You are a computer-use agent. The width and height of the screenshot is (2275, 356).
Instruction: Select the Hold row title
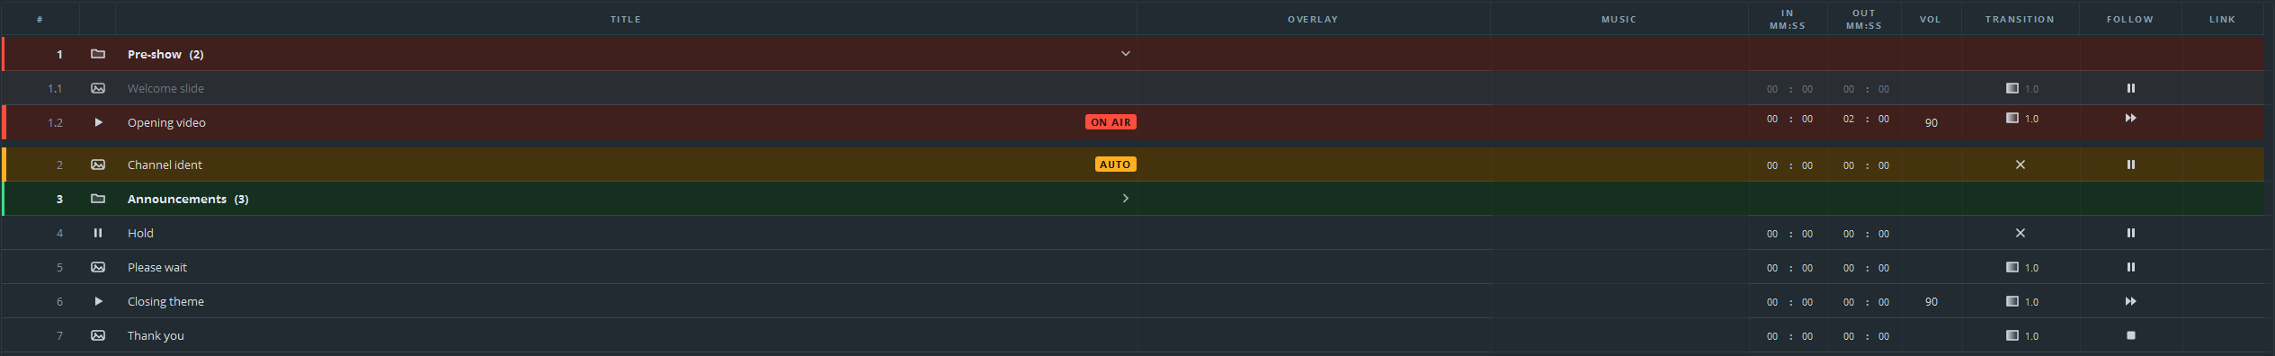140,233
